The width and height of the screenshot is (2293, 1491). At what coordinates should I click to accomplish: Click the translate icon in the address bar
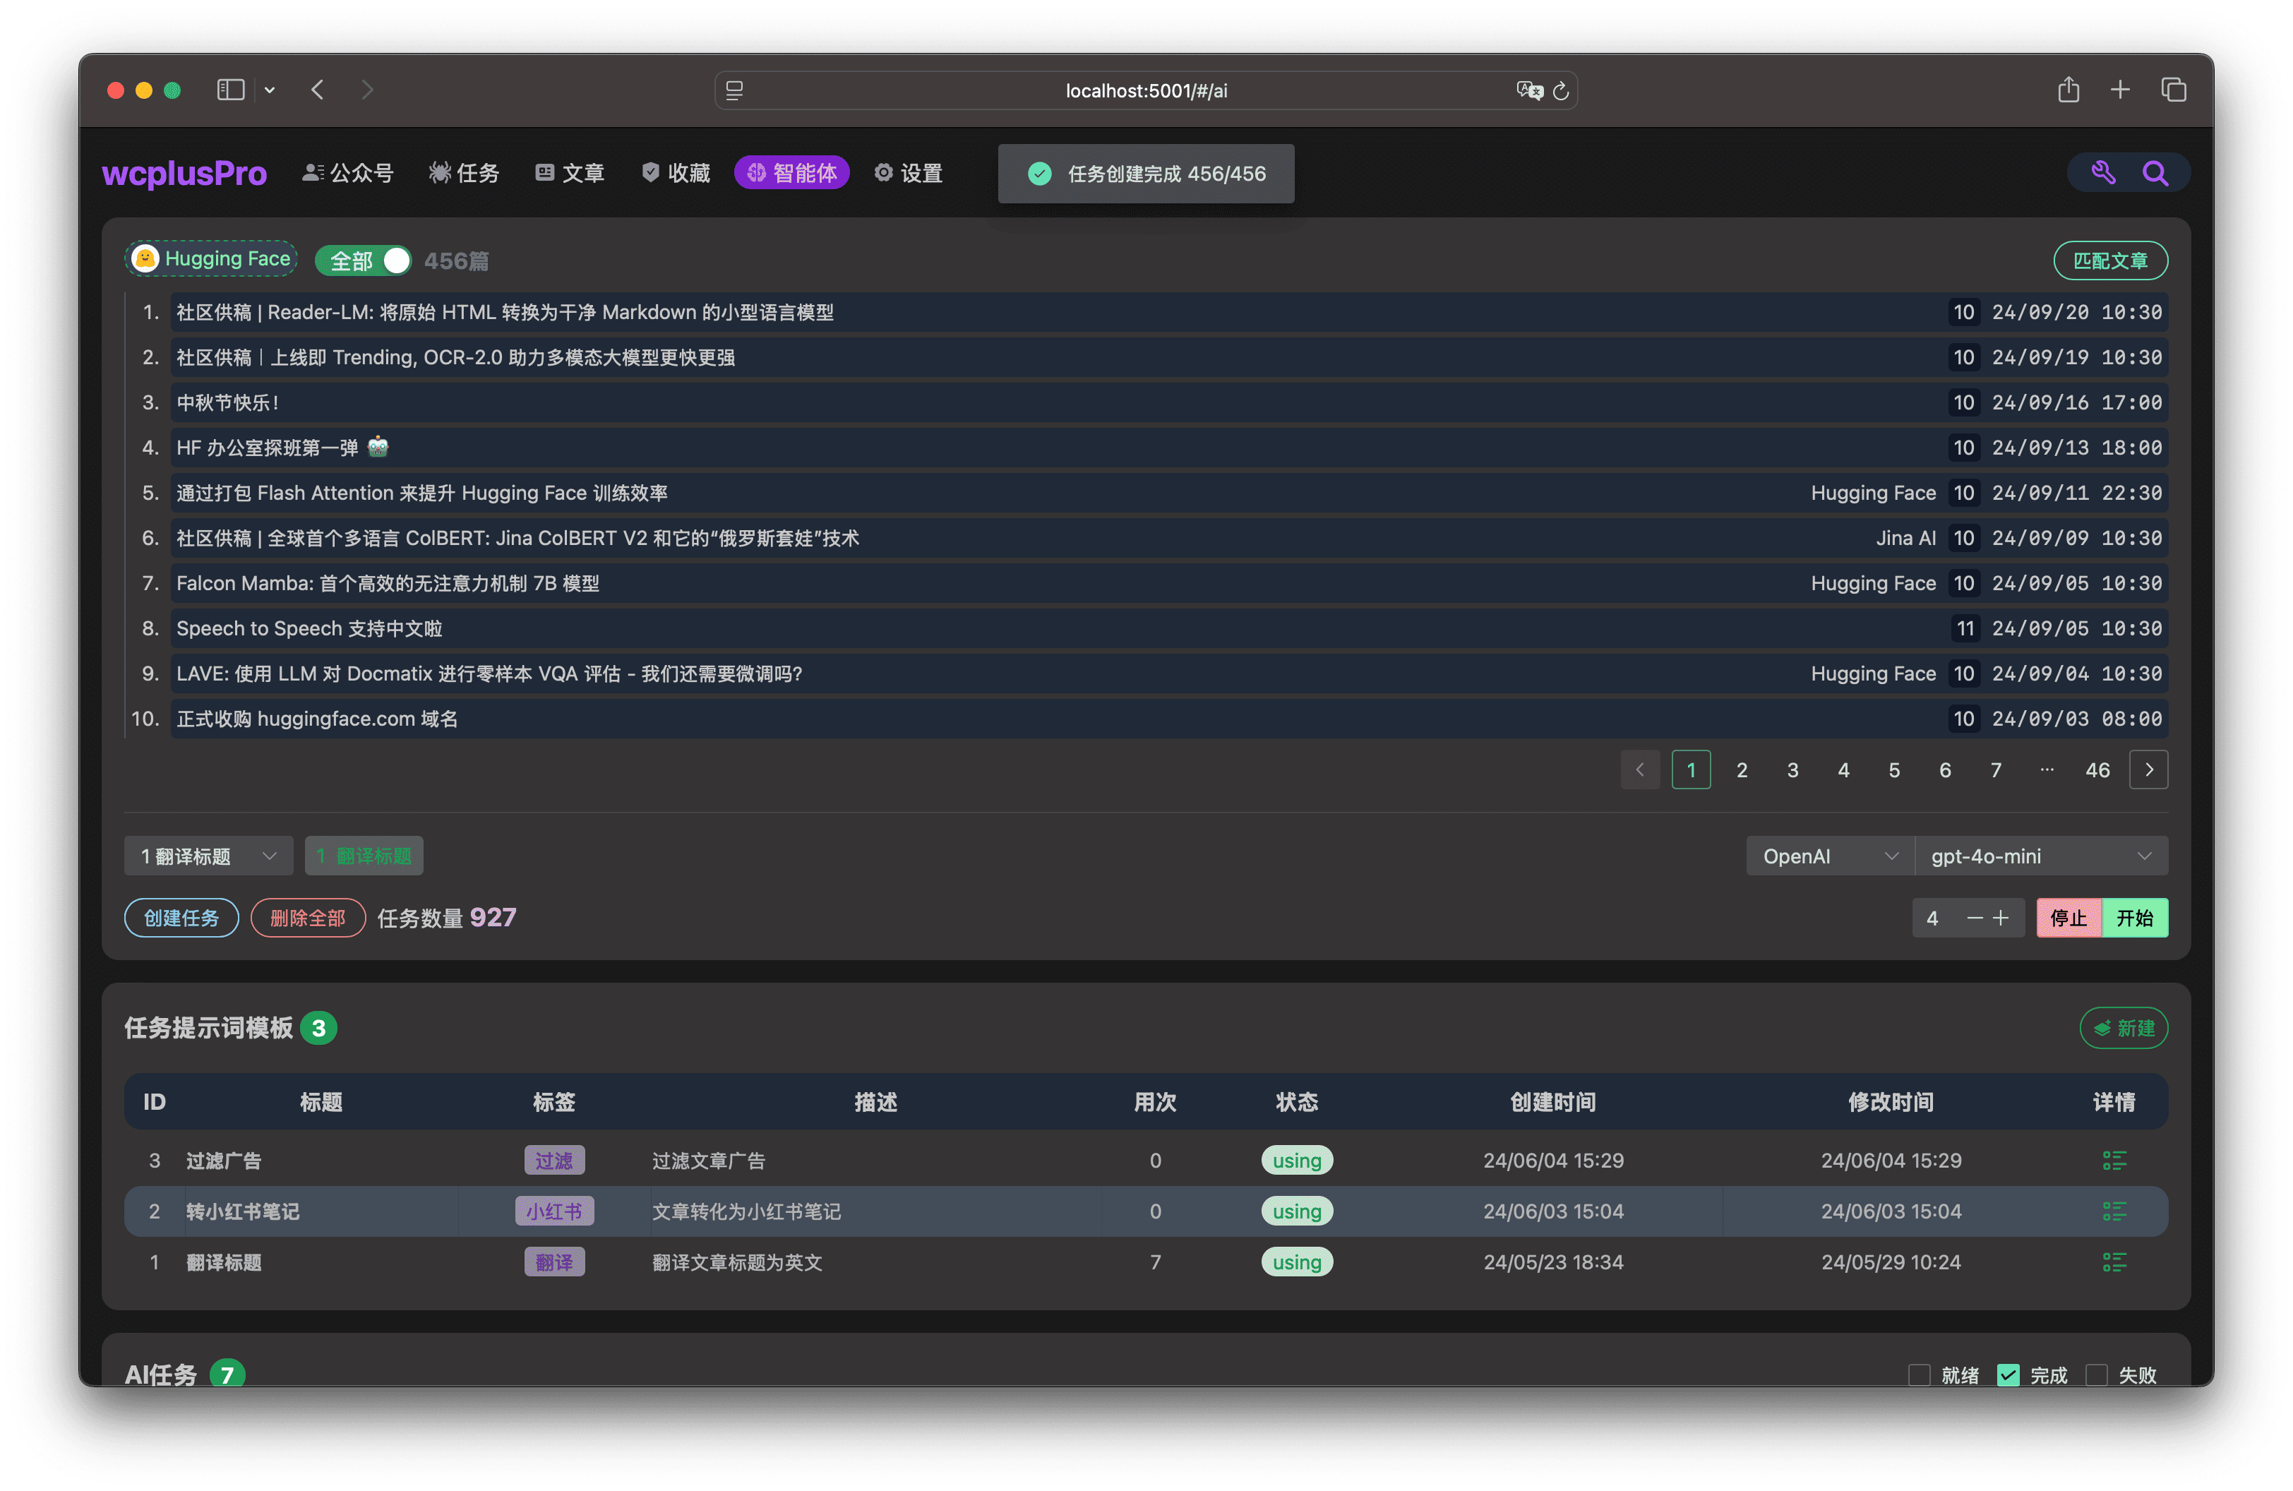(x=1529, y=90)
